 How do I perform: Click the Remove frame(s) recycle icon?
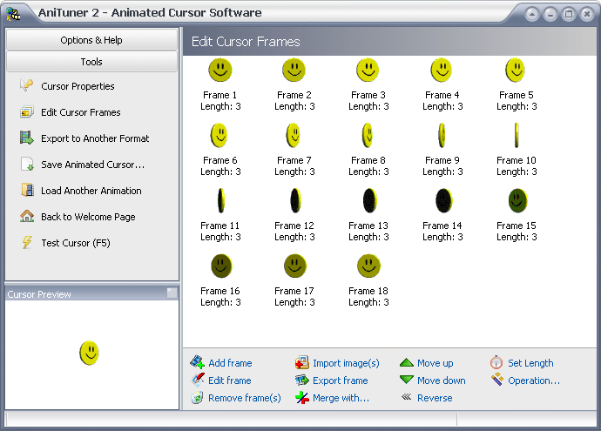(198, 398)
